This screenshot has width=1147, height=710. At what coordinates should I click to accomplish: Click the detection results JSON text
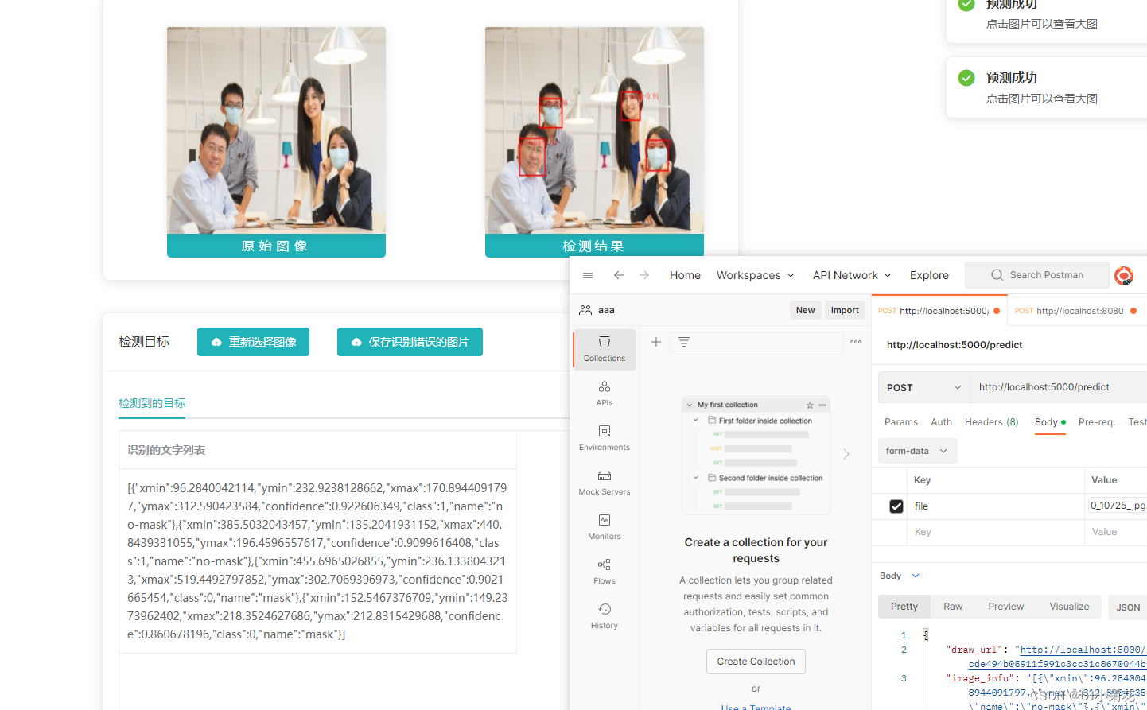point(317,561)
